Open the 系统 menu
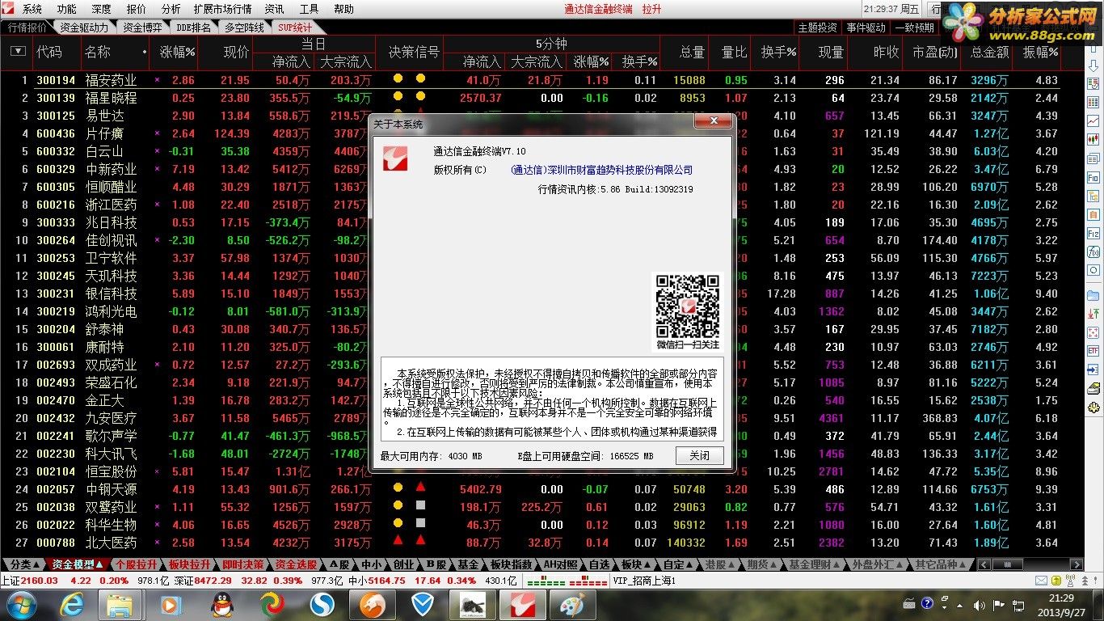1104x621 pixels. [32, 9]
